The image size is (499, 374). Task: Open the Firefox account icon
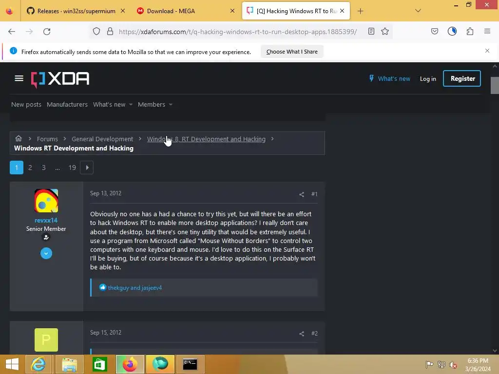(452, 31)
